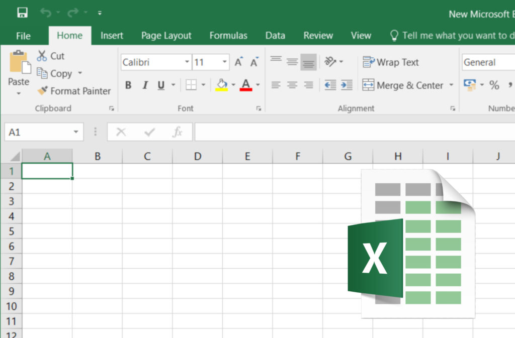
Task: Click the Increase Indent icon
Action: point(347,85)
